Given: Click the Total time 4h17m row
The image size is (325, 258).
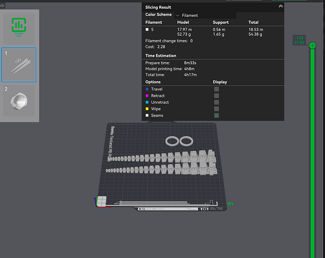Looking at the screenshot, I should tap(171, 75).
